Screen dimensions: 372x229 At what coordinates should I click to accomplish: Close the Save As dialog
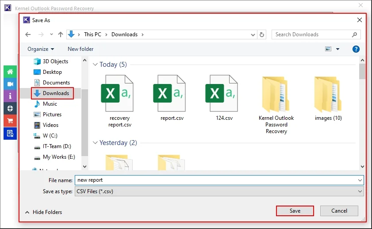click(x=360, y=20)
